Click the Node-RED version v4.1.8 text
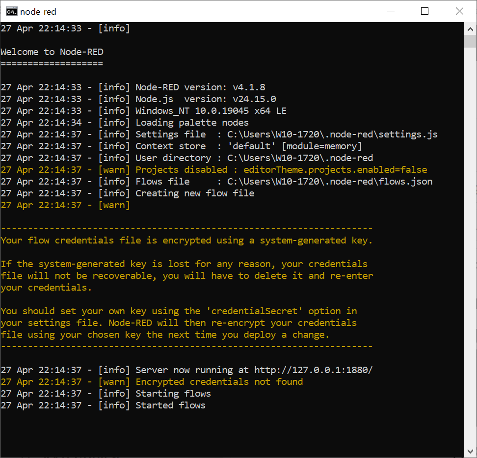Viewport: 477px width, 458px height. click(200, 87)
